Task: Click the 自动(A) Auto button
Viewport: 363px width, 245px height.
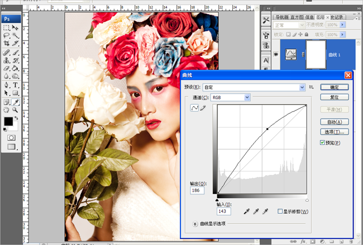Action: [x=335, y=122]
